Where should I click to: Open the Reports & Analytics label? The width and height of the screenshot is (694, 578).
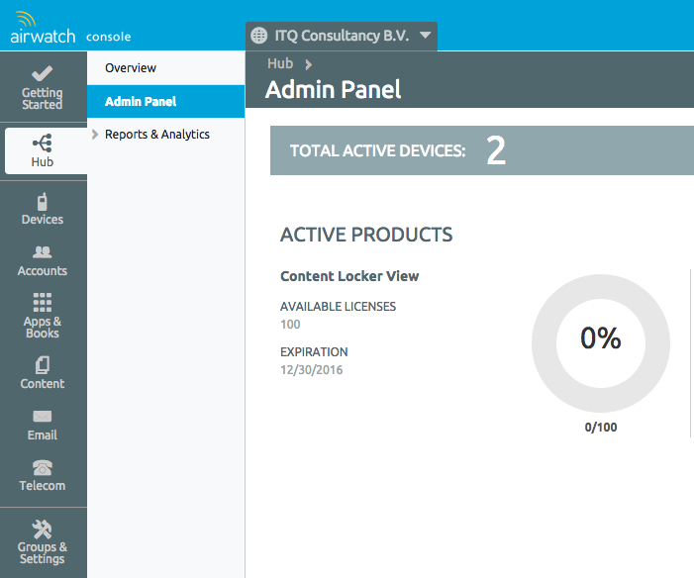click(157, 135)
